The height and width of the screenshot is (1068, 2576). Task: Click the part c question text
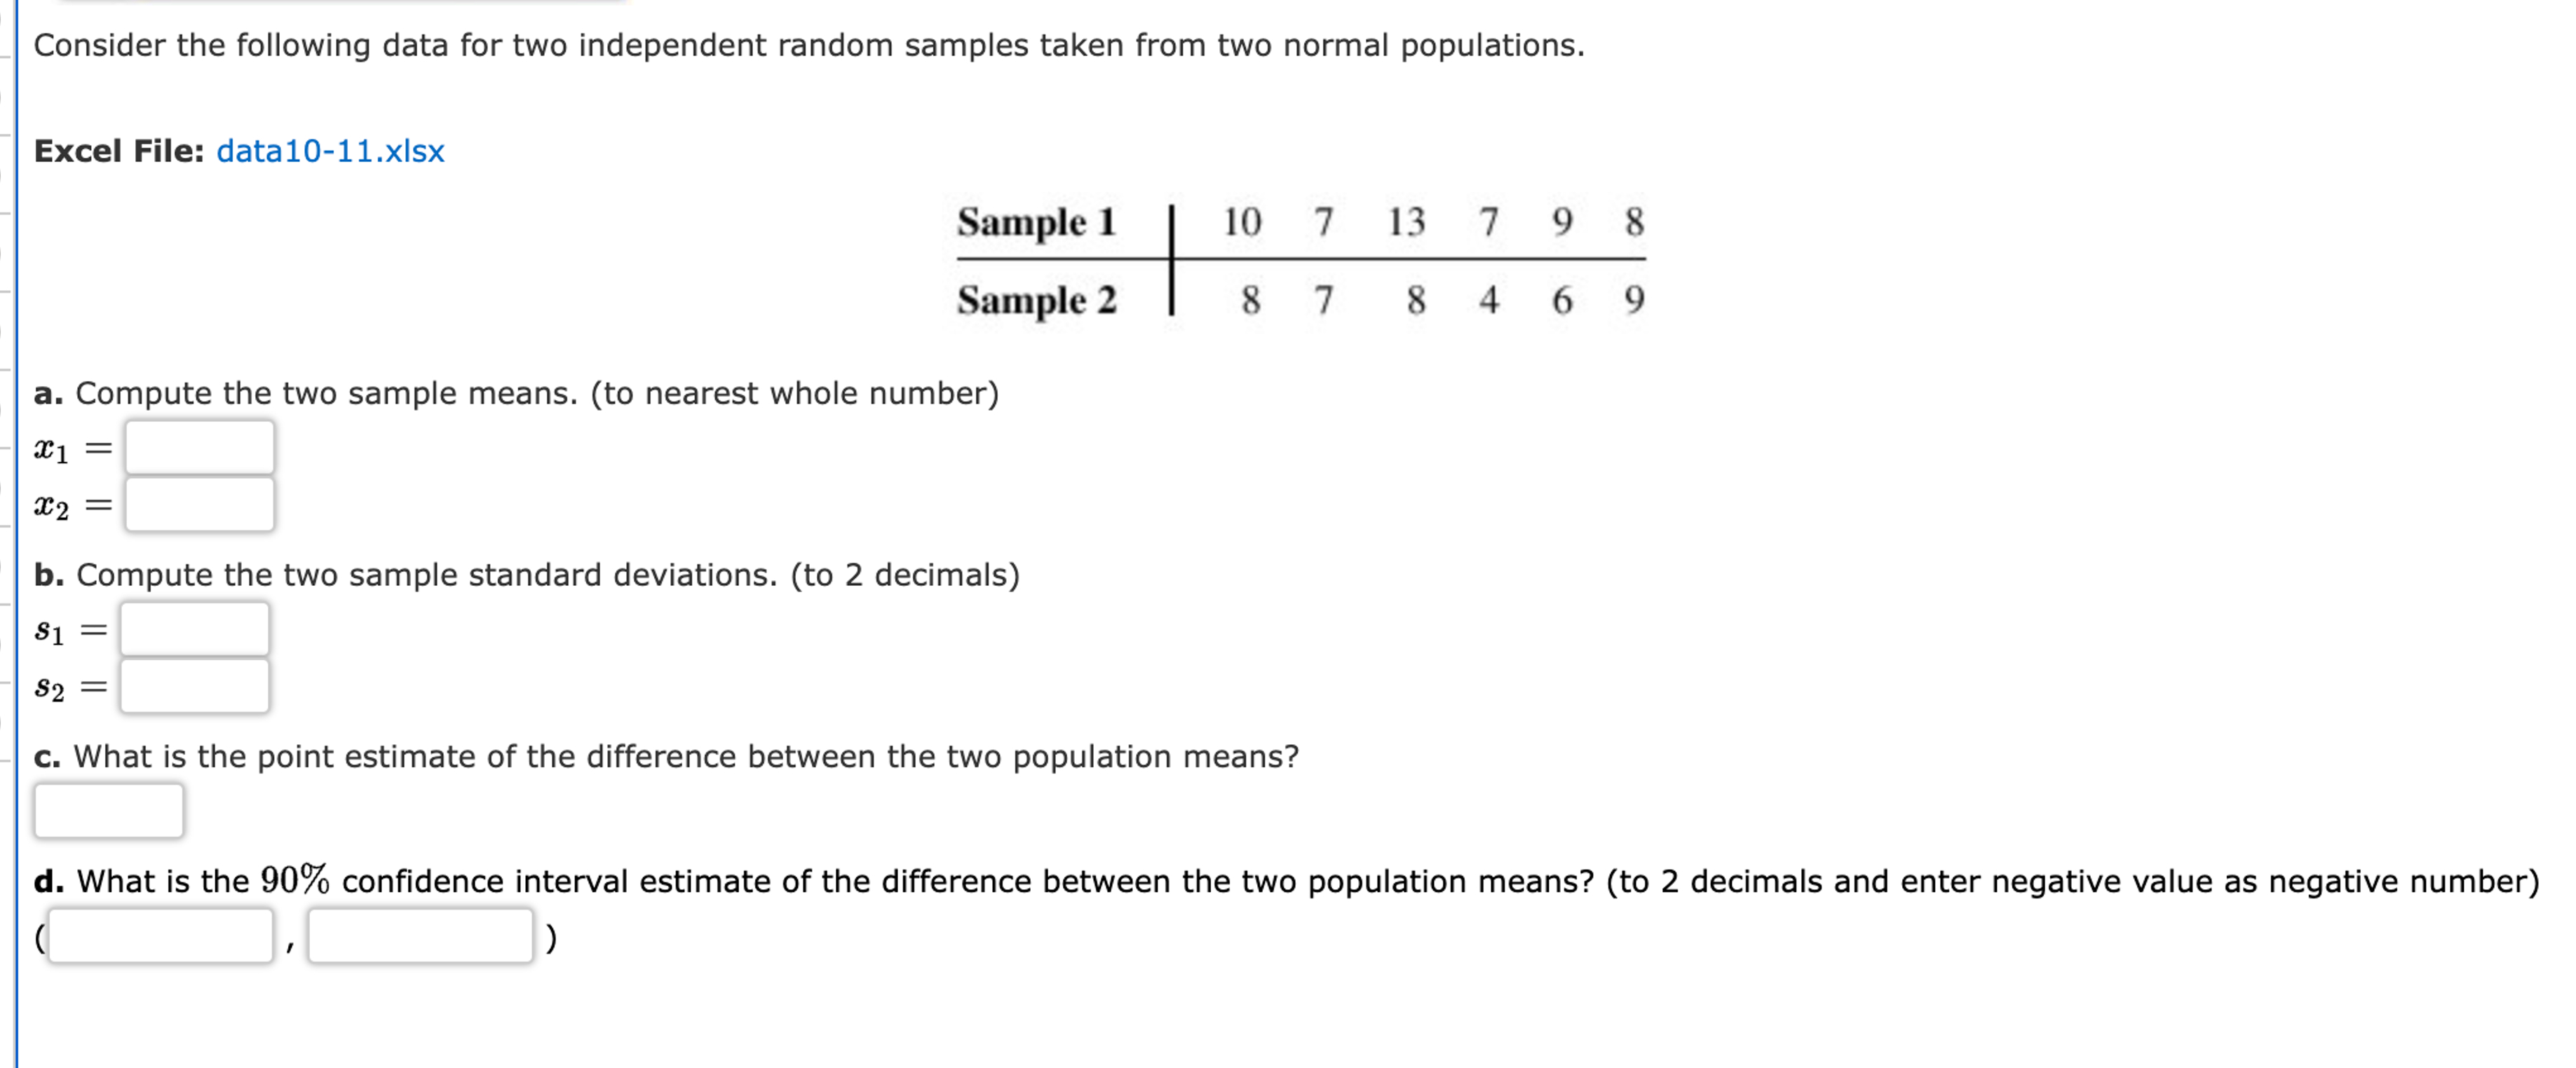click(666, 756)
